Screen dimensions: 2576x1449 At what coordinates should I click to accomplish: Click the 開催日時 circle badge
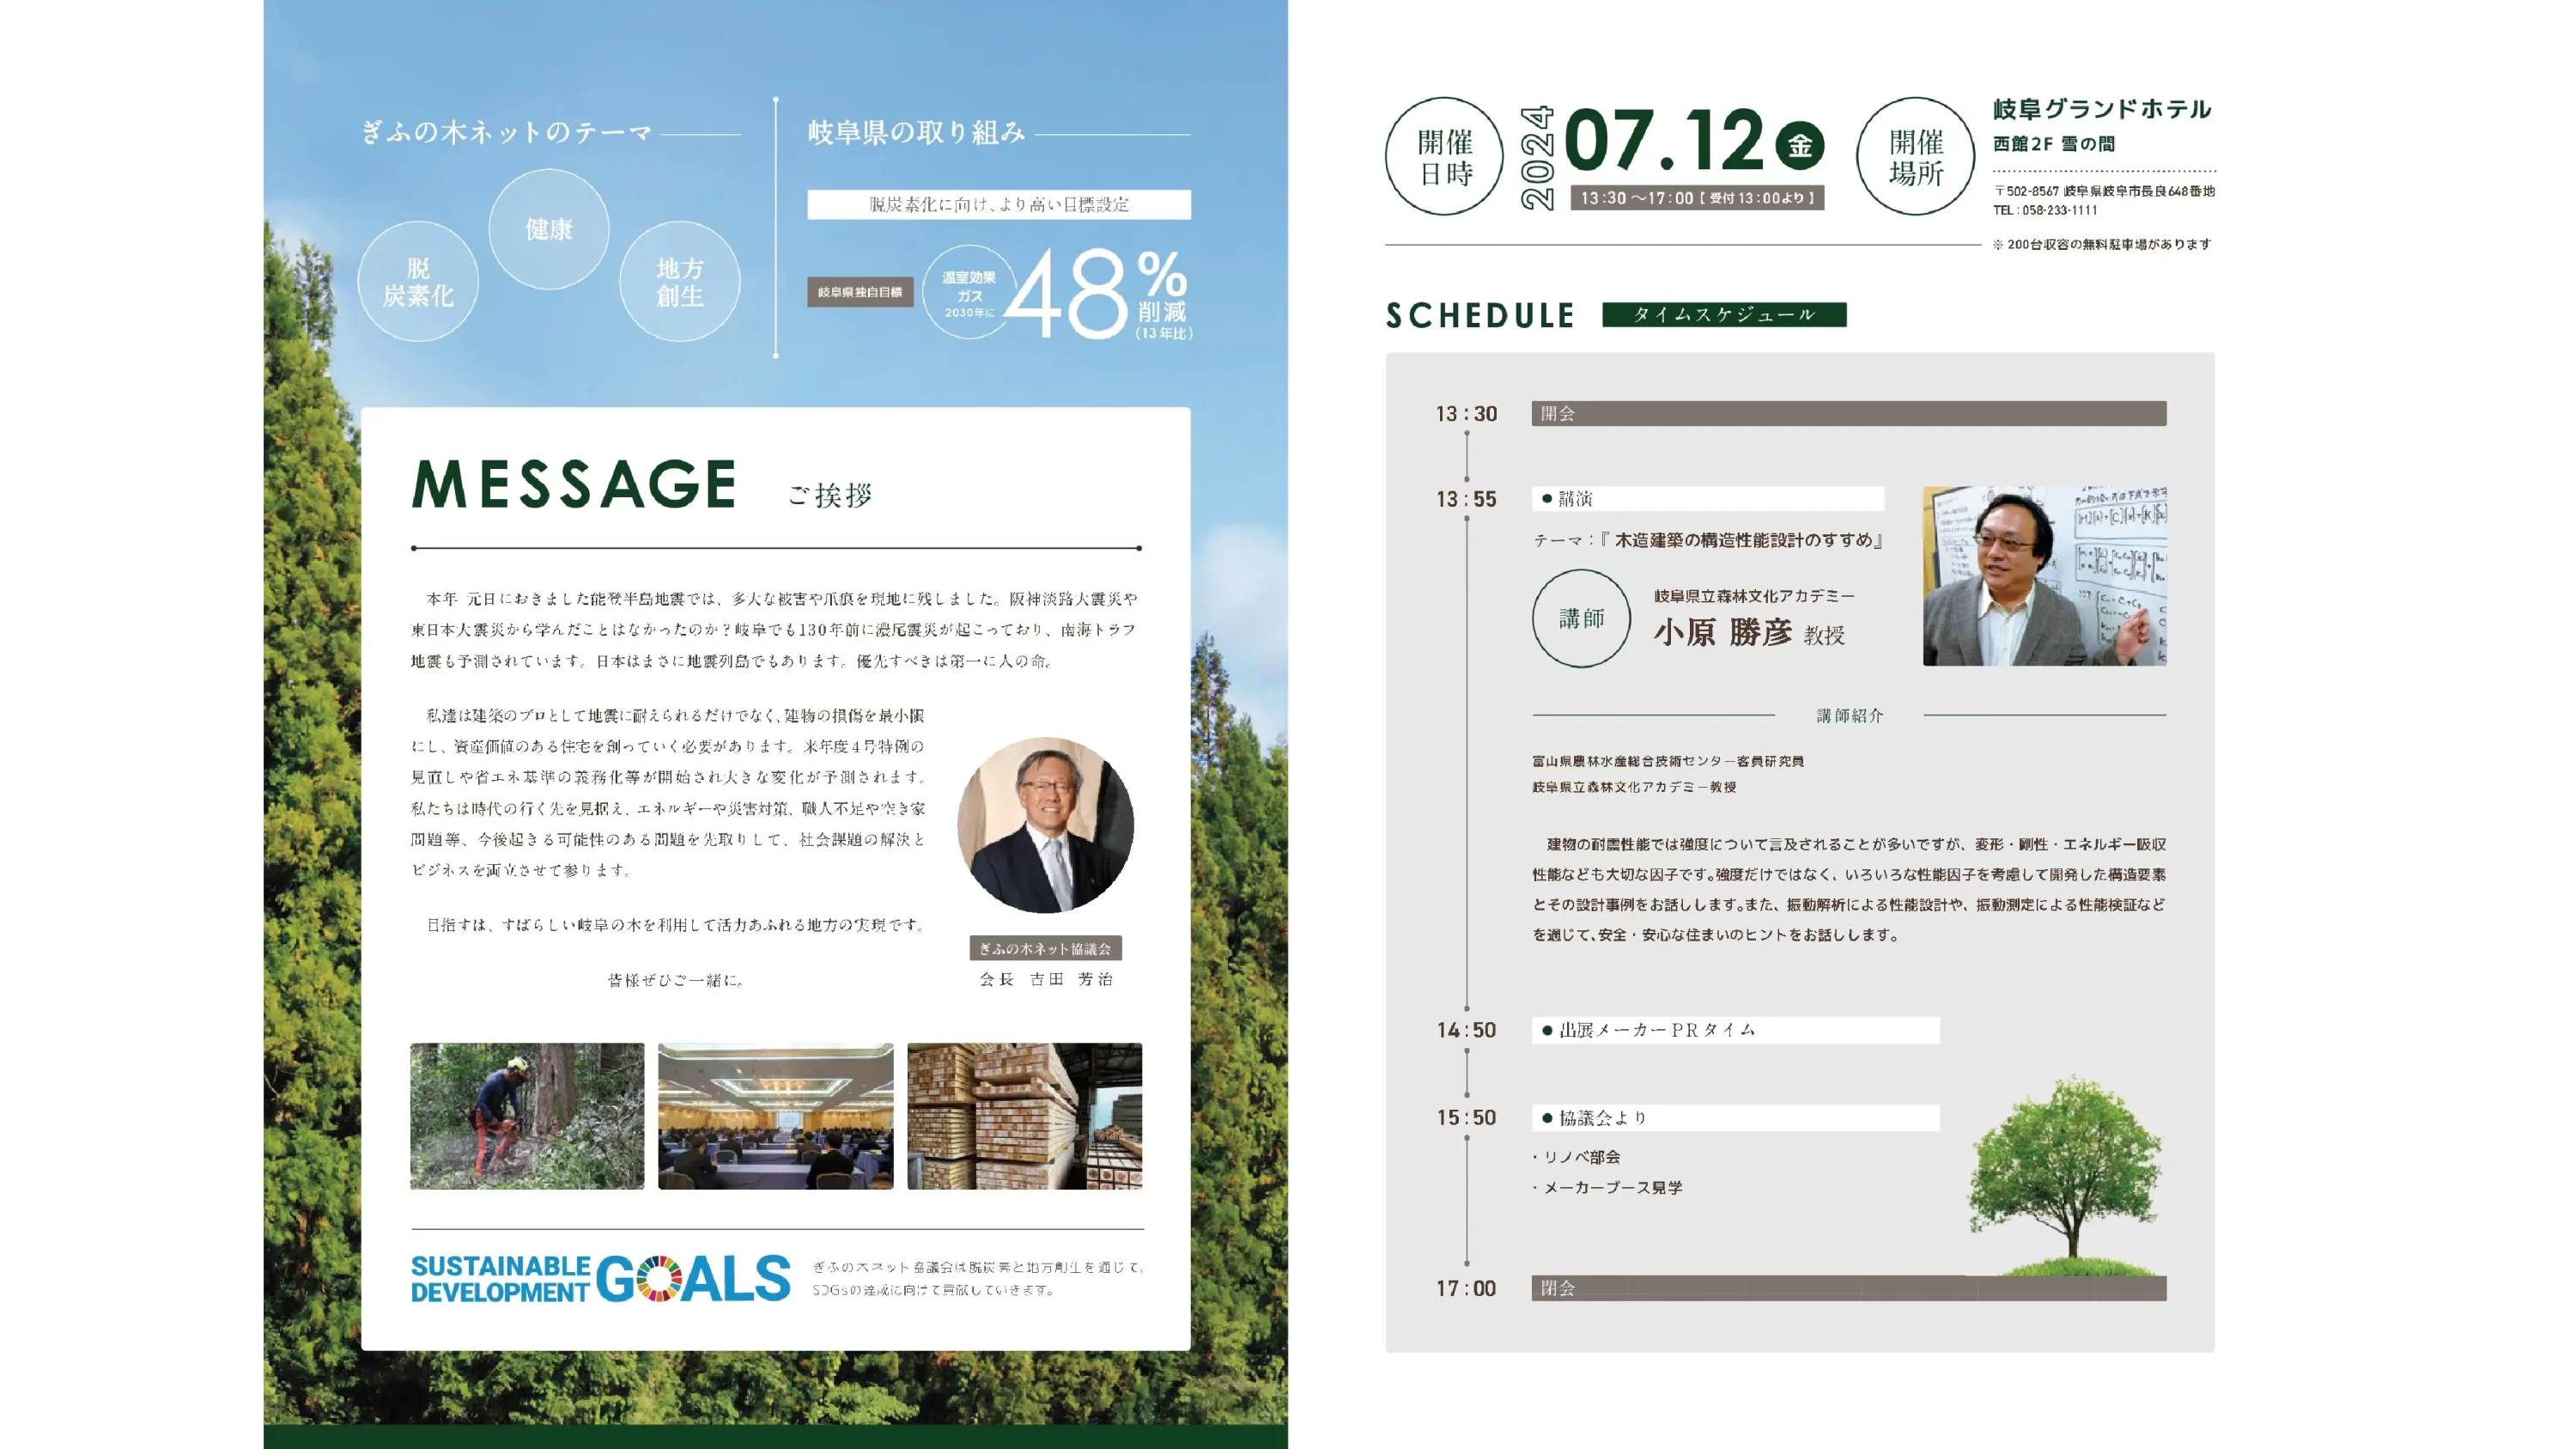1444,156
